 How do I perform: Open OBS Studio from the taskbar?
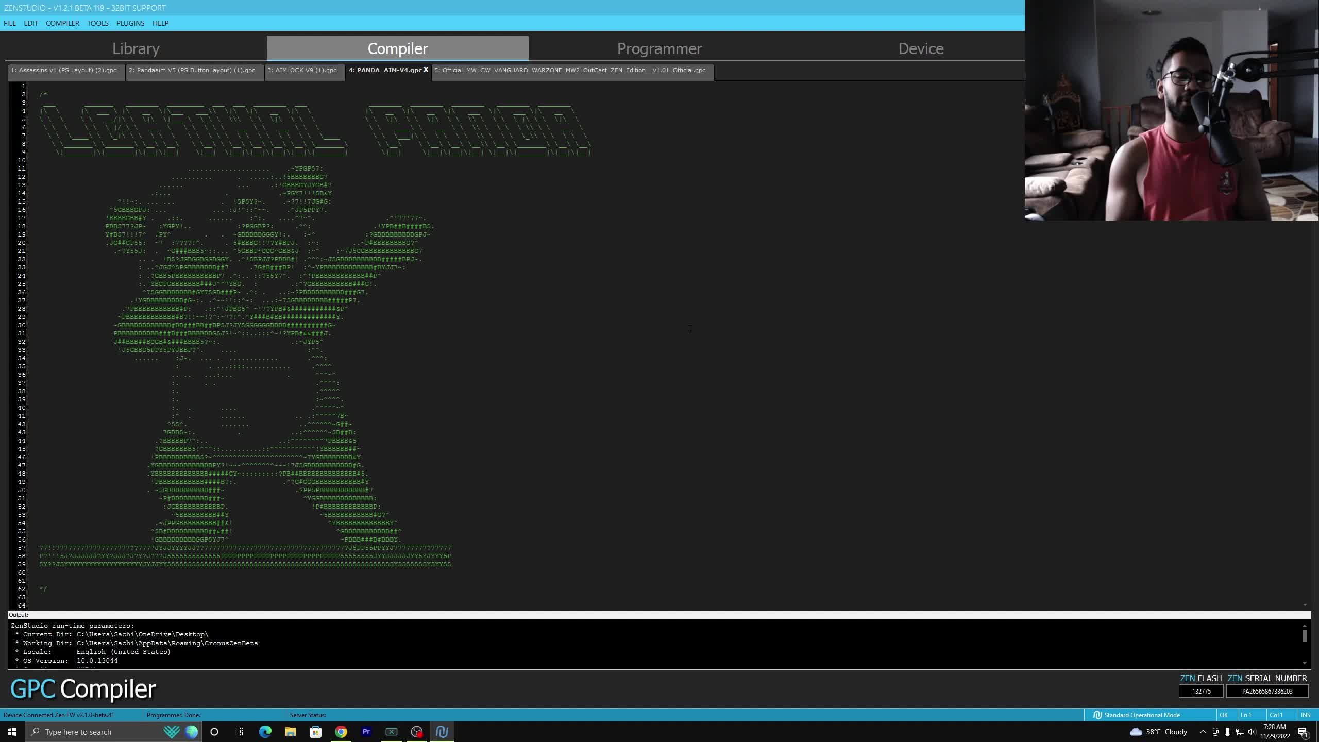click(x=416, y=732)
